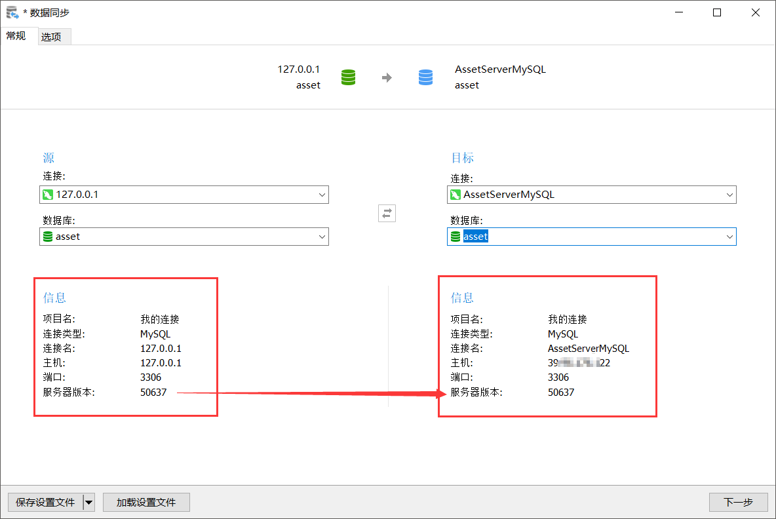This screenshot has height=519, width=776.
Task: Click the asset database icon in target field
Action: pyautogui.click(x=455, y=237)
